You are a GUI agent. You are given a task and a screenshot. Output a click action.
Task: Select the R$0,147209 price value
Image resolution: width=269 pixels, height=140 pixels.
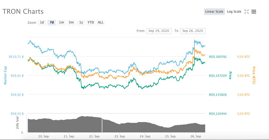(218, 76)
